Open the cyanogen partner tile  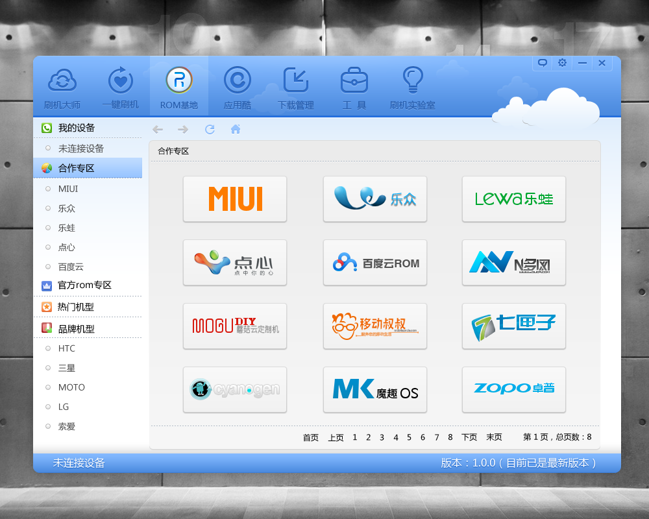(x=235, y=390)
